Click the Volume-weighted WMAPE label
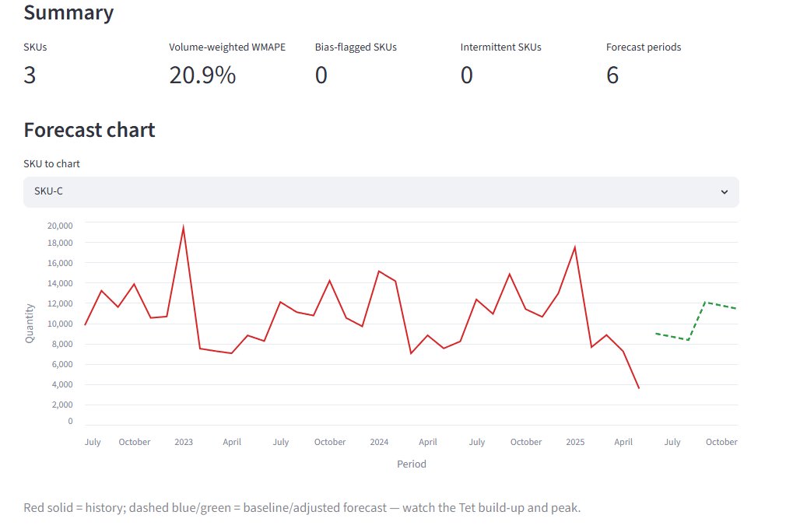 (x=227, y=47)
